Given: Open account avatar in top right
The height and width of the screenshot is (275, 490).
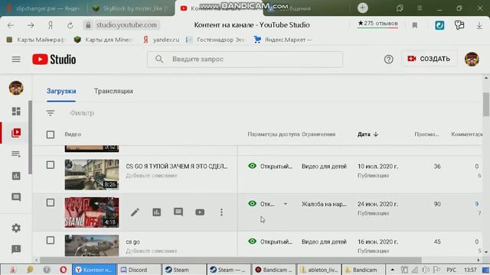Looking at the screenshot, I should point(472,60).
